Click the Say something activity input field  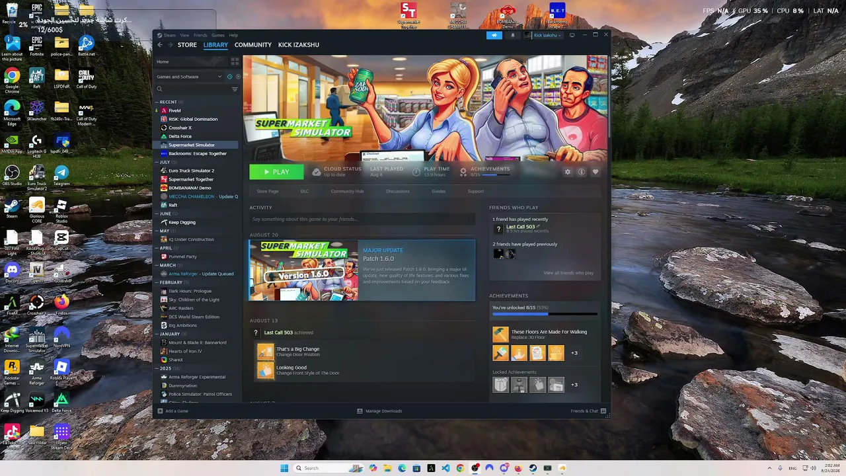(362, 219)
